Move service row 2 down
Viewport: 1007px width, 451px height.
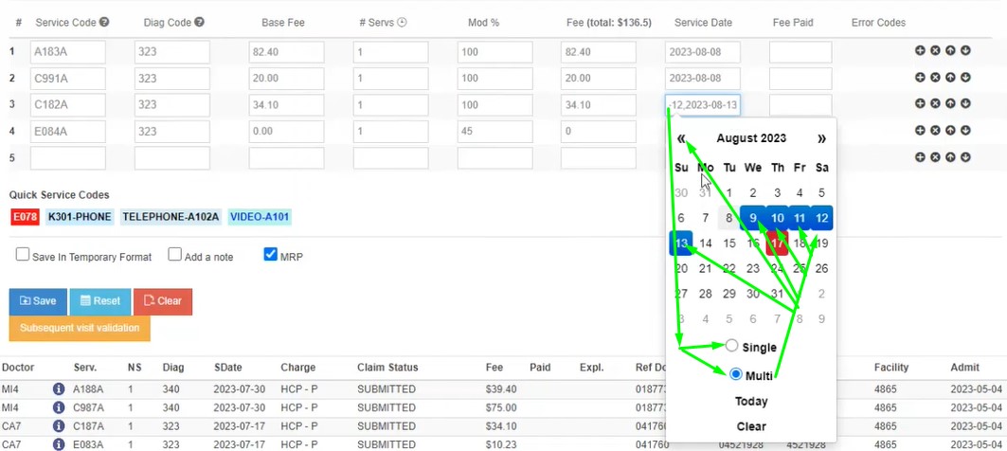(x=965, y=78)
